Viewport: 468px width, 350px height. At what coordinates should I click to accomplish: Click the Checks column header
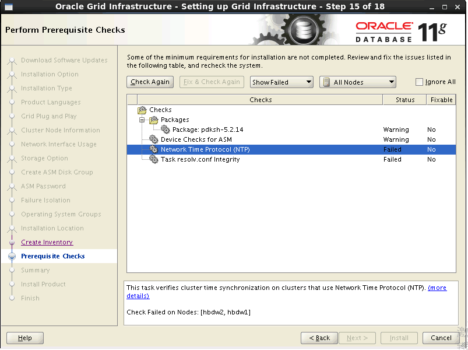pos(260,100)
